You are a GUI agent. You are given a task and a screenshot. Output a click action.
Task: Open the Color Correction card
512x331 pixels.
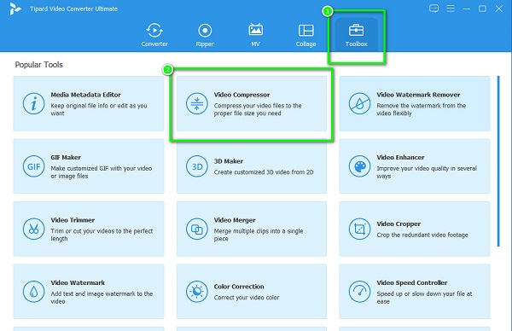[252, 292]
